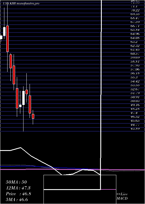Select the 45.65 price axis label
This screenshot has height=204, width=145.
(135, 121)
